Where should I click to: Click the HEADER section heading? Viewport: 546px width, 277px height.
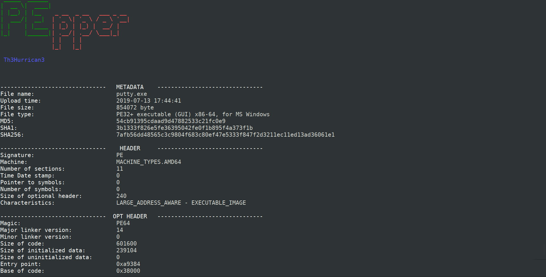tap(130, 148)
